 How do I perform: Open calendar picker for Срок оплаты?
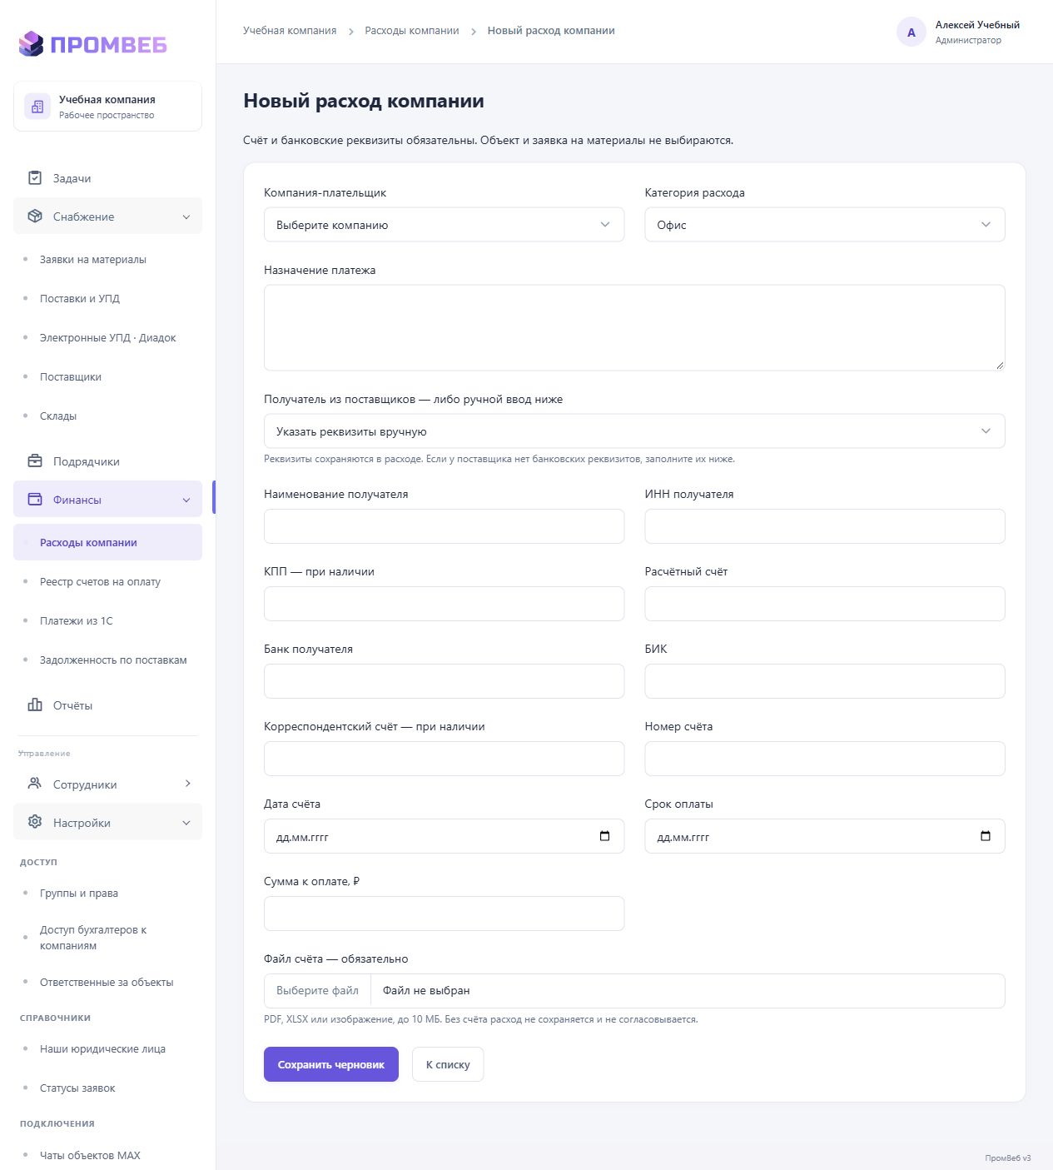[x=986, y=836]
